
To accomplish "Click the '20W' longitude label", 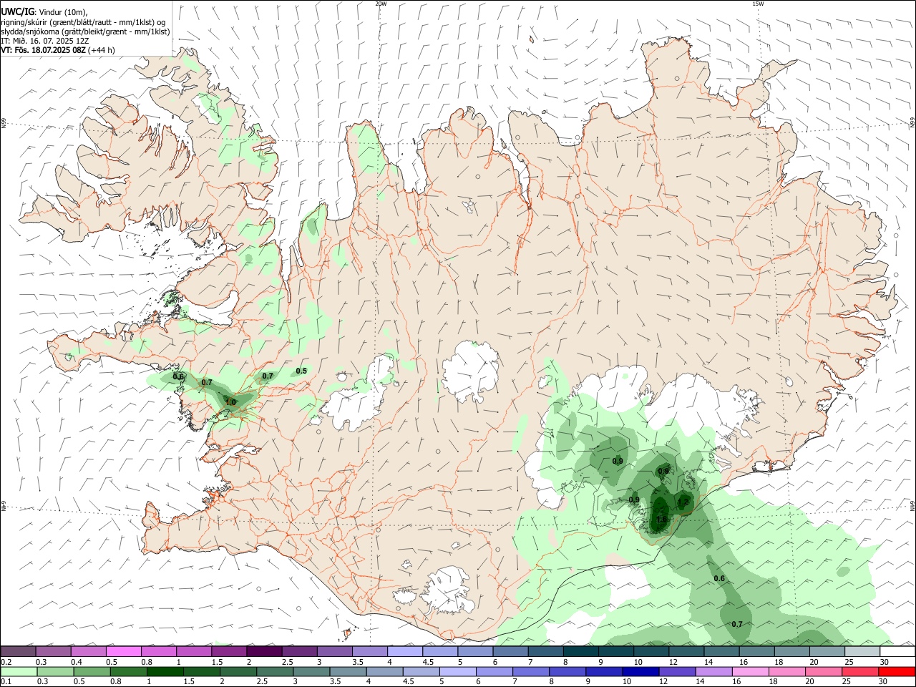I will pos(381,4).
